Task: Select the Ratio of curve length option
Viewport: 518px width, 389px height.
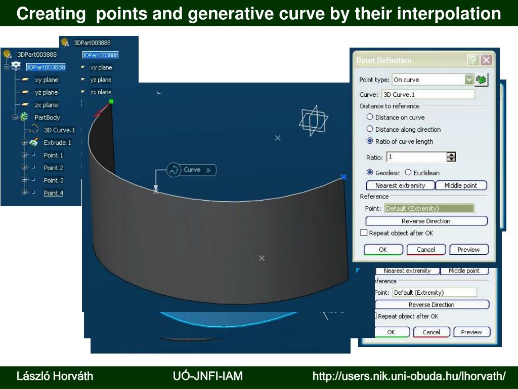Action: click(370, 141)
